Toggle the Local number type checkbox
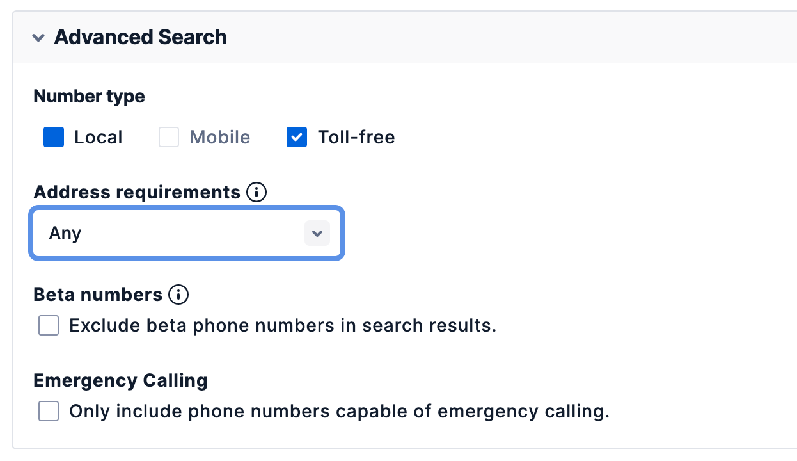Image resolution: width=797 pixels, height=461 pixels. click(54, 137)
